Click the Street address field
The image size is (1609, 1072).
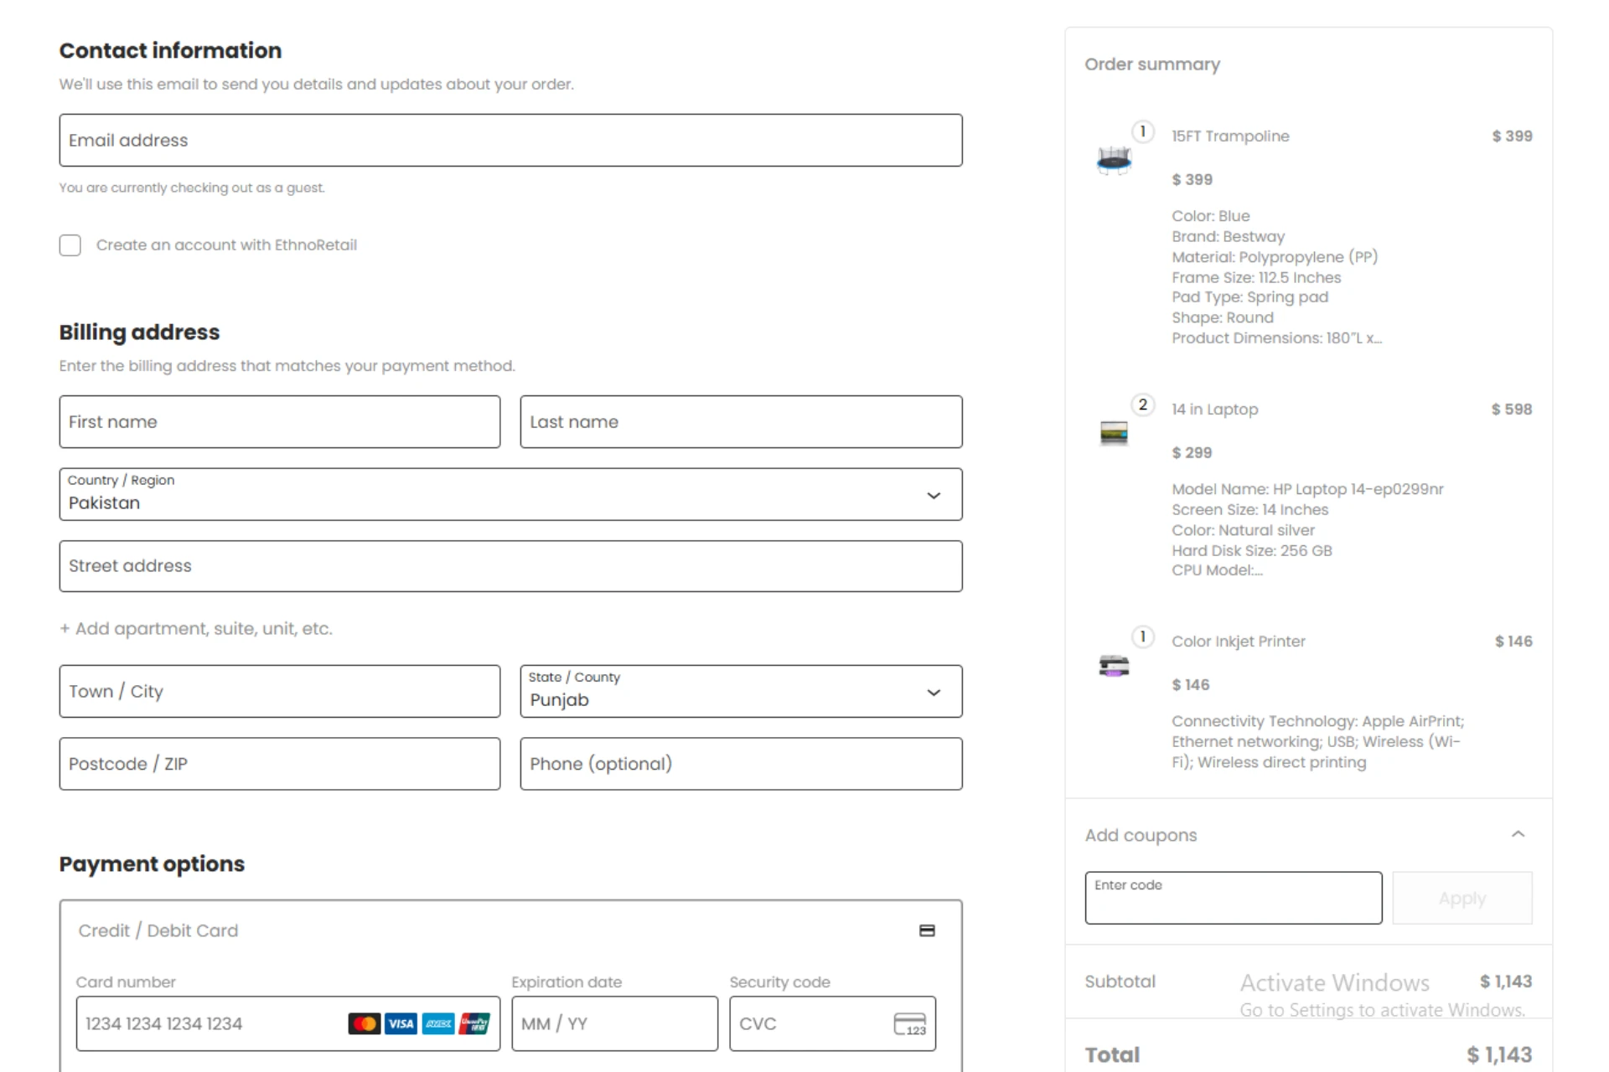[x=510, y=566]
